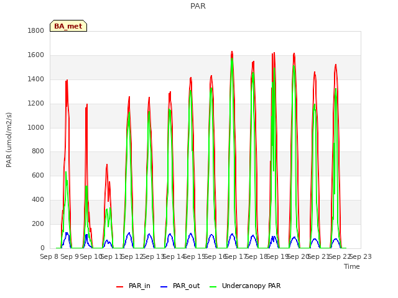This screenshot has width=398, height=298.
Task: Toggle the PAR_in legend entry
Action: pyautogui.click(x=133, y=286)
